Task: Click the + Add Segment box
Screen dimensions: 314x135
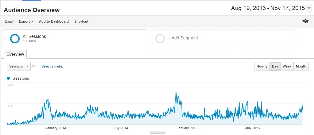Action: 223,39
